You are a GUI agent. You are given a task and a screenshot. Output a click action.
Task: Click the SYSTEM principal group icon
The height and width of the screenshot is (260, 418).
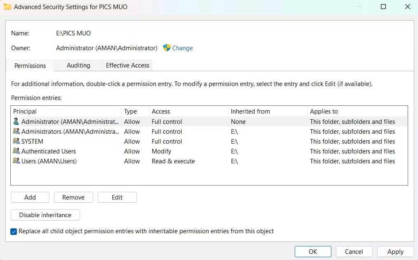(x=16, y=141)
